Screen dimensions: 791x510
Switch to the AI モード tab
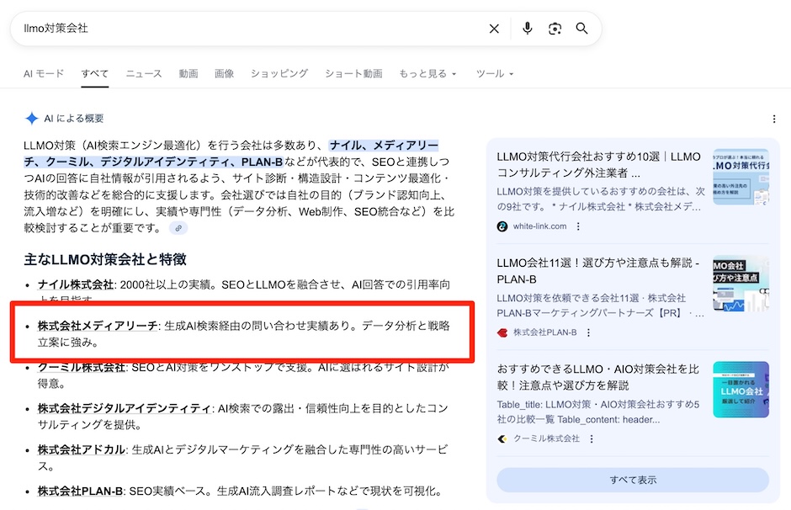coord(44,74)
